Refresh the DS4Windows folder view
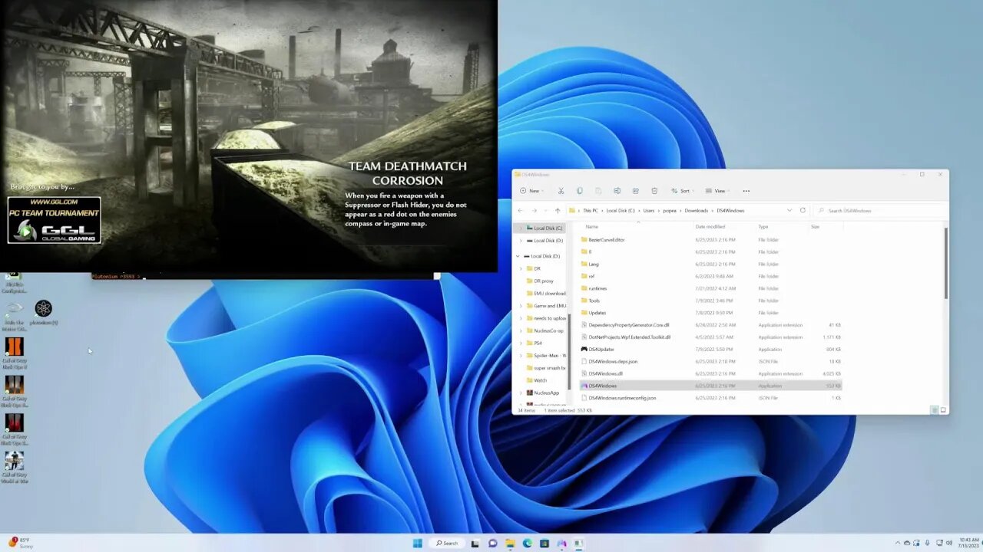The width and height of the screenshot is (983, 552). (x=803, y=210)
